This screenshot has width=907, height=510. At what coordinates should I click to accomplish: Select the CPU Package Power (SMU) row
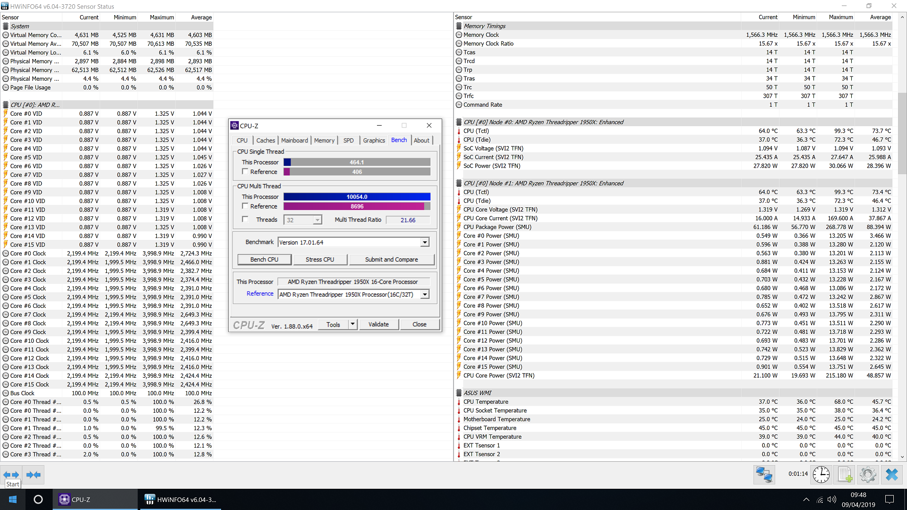[675, 227]
